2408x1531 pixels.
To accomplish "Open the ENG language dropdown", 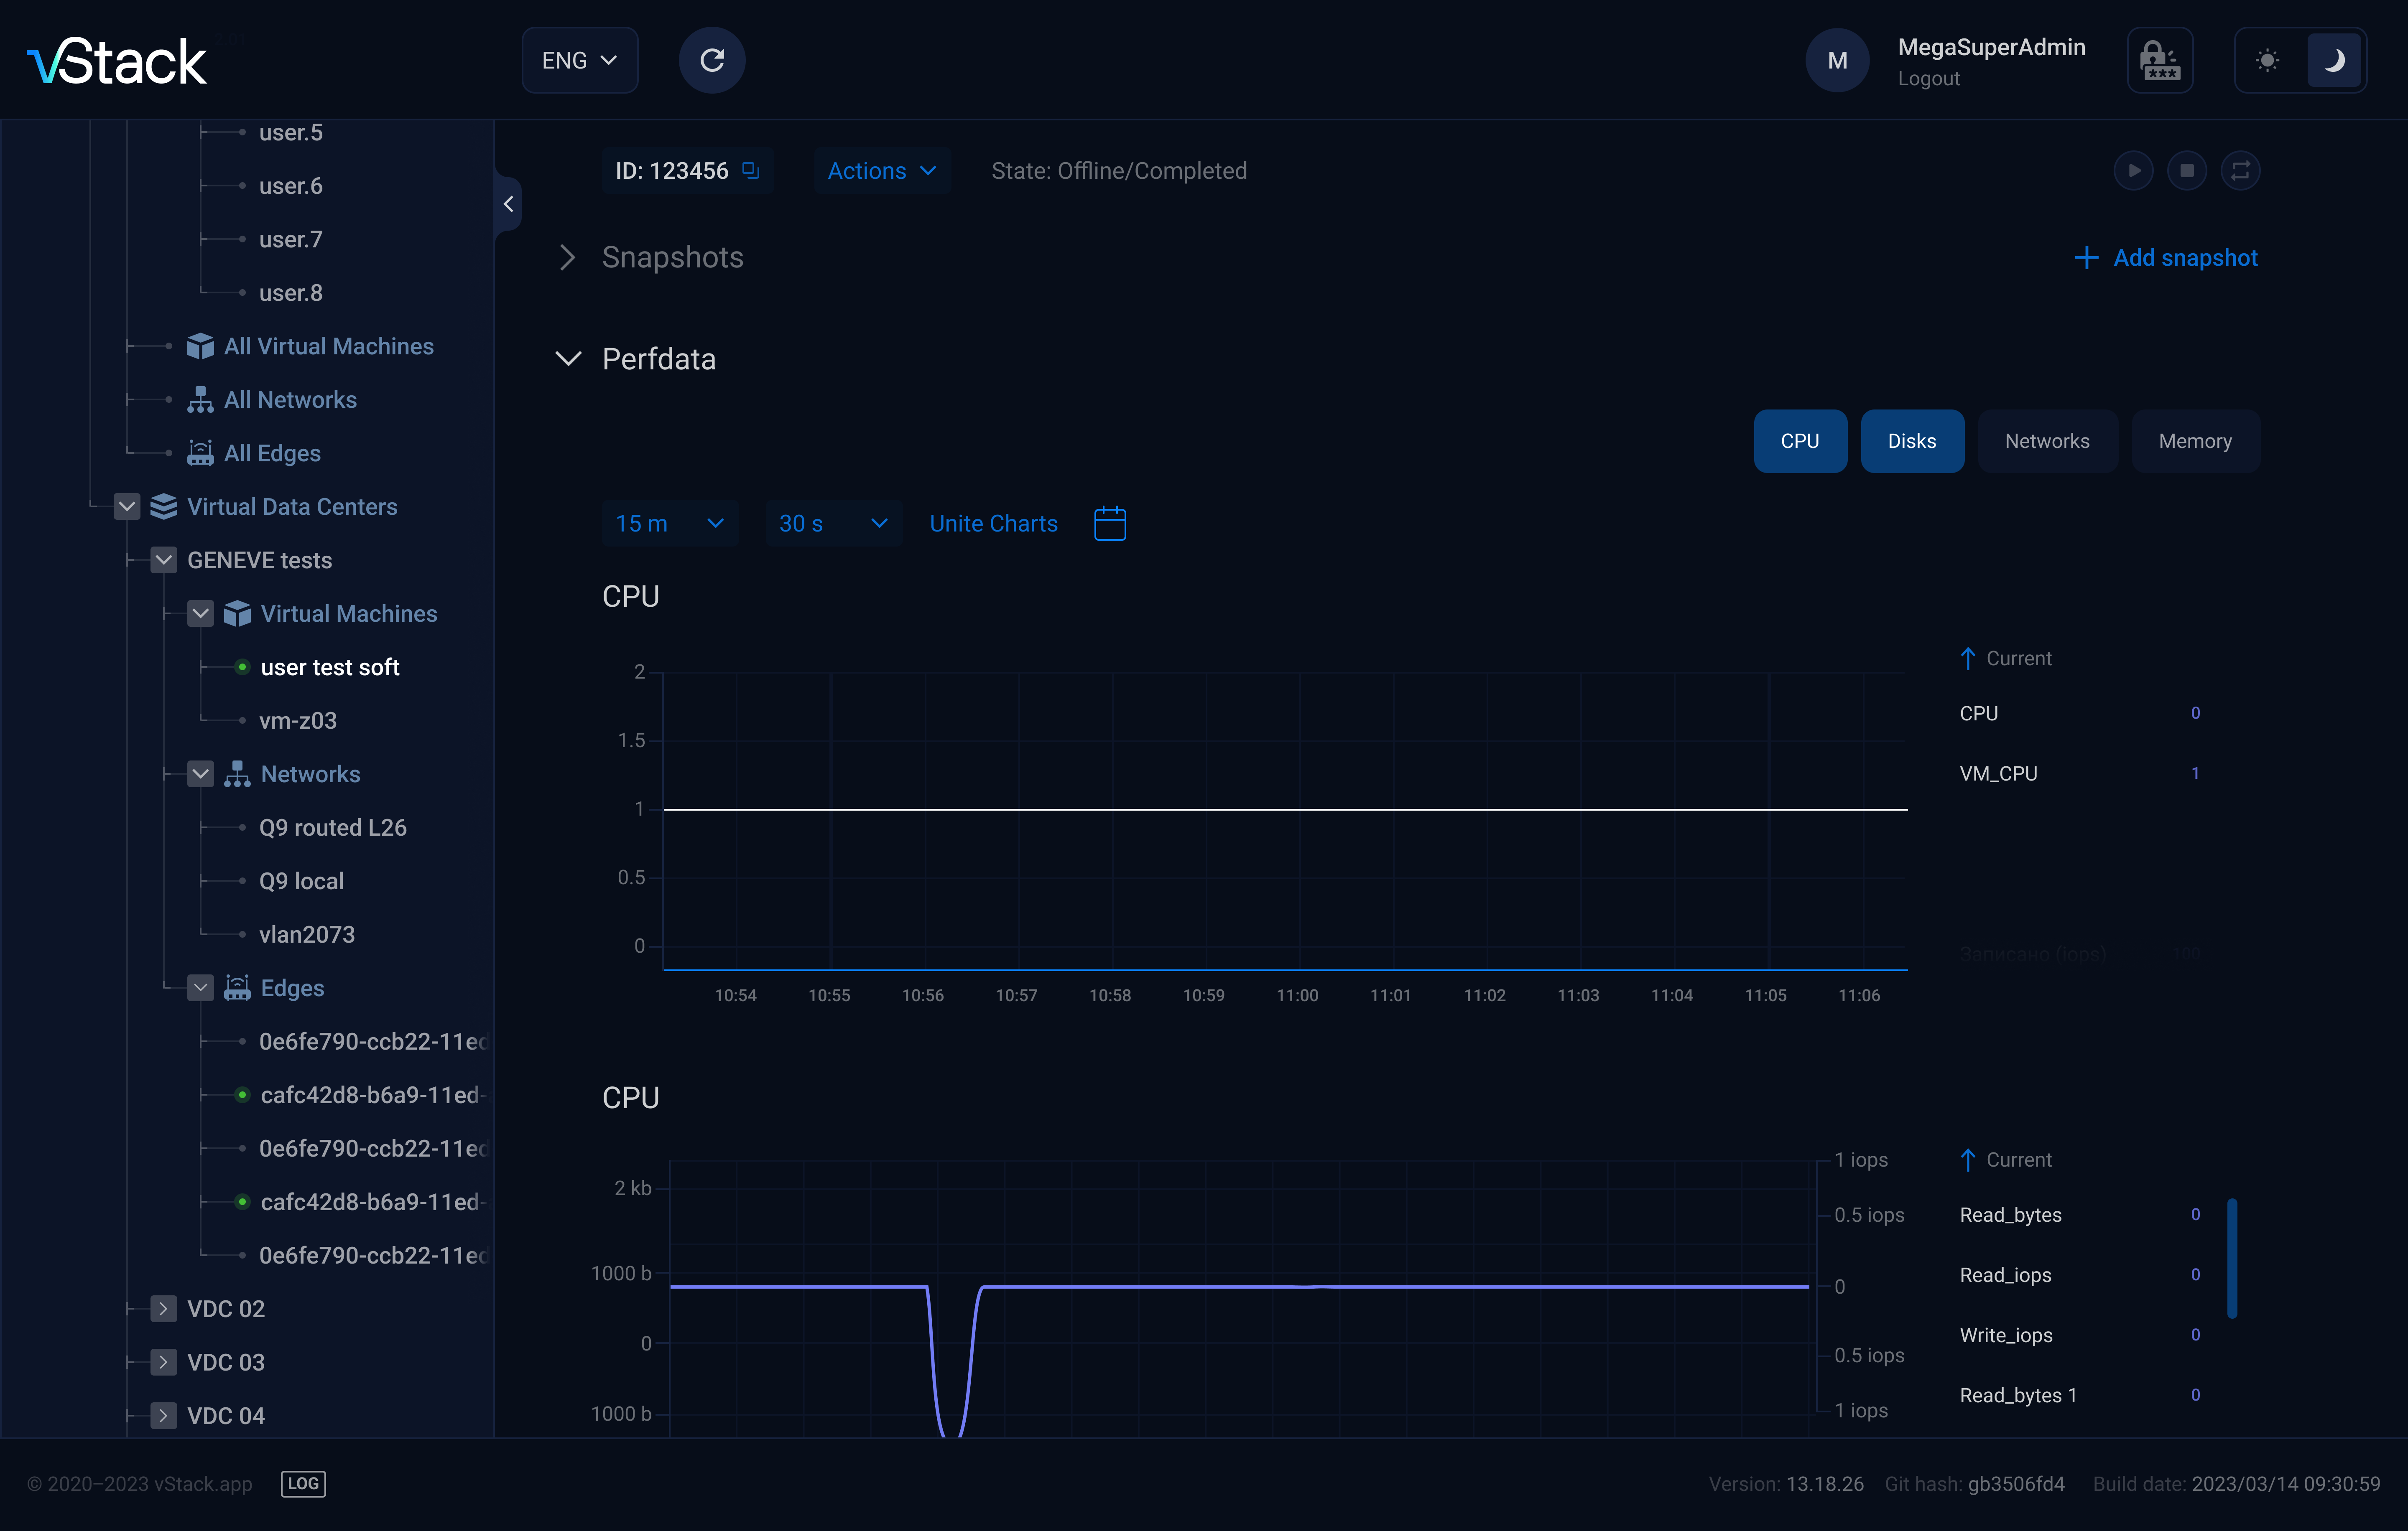I will [579, 60].
